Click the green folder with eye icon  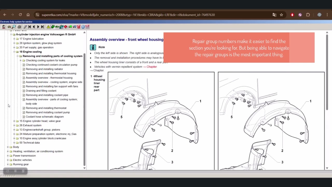pyautogui.click(x=61, y=27)
